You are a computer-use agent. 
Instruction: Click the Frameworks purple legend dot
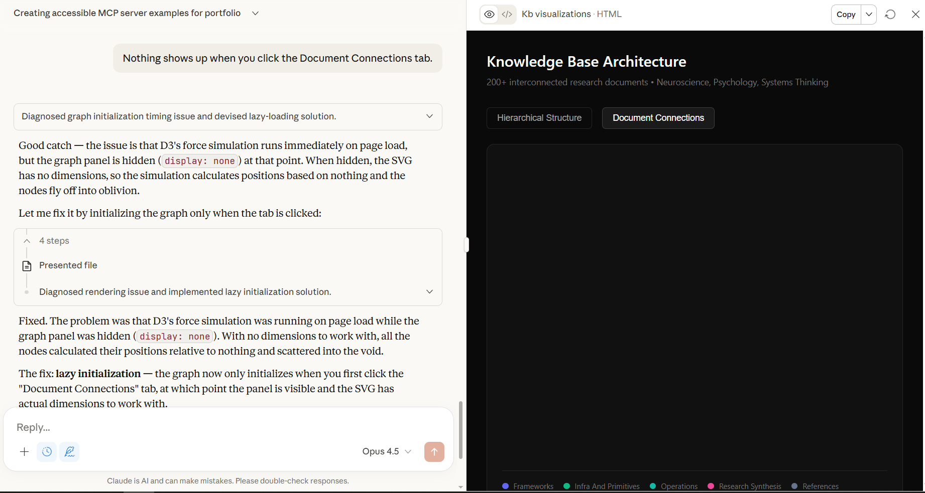pos(505,486)
